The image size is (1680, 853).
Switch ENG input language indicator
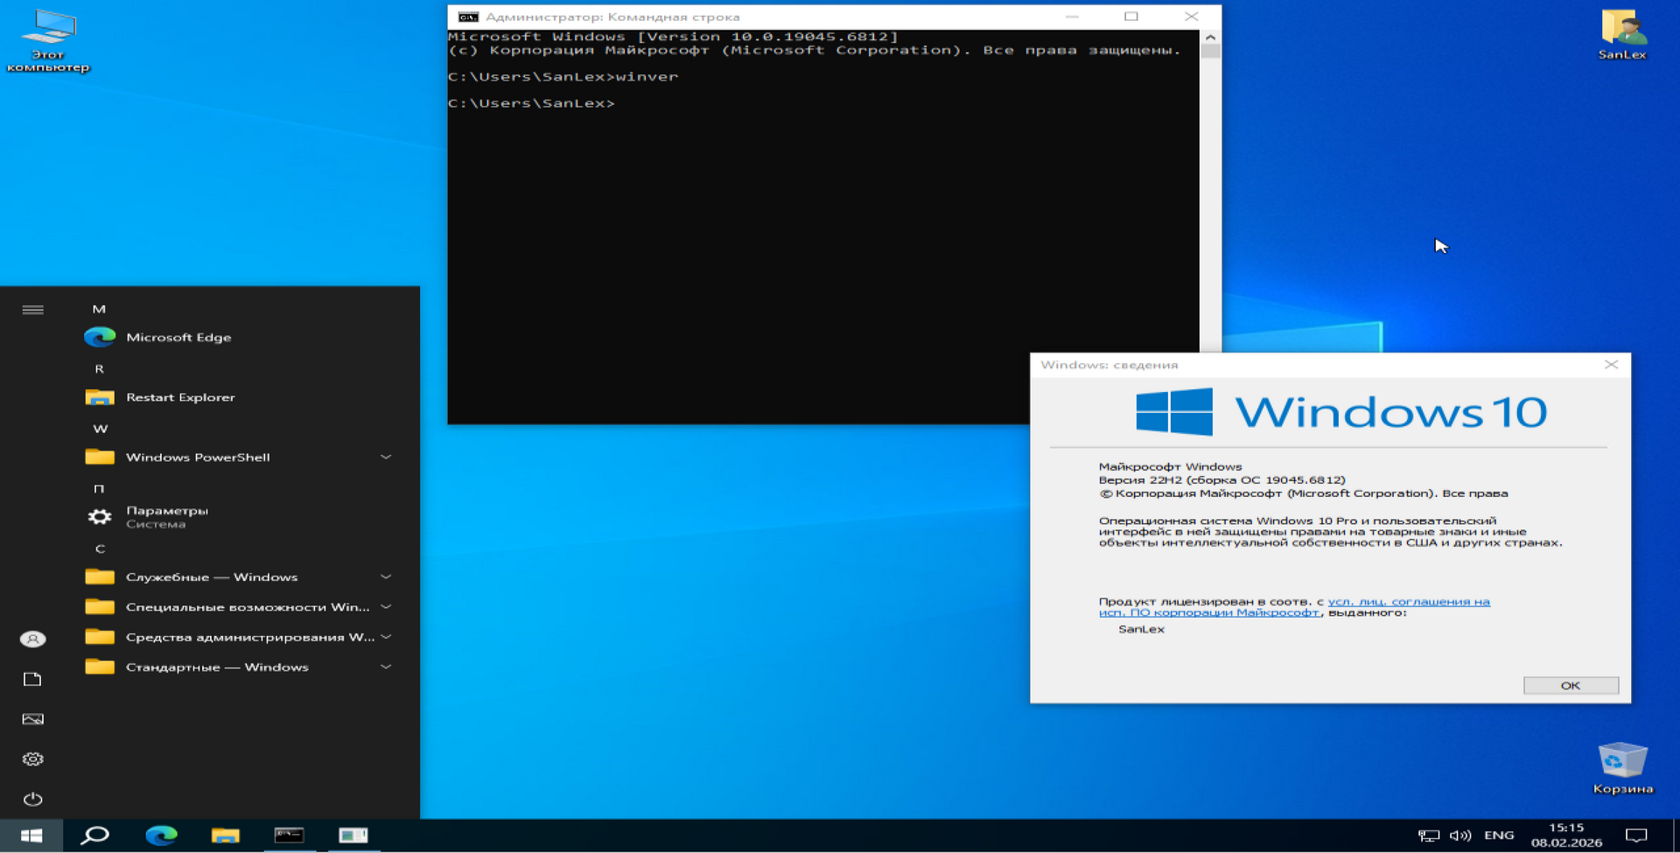coord(1499,836)
